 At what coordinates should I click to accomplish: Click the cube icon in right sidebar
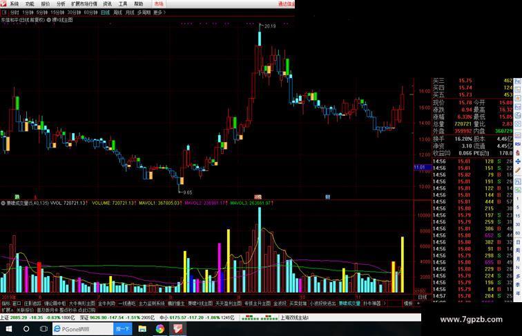pyautogui.click(x=518, y=116)
